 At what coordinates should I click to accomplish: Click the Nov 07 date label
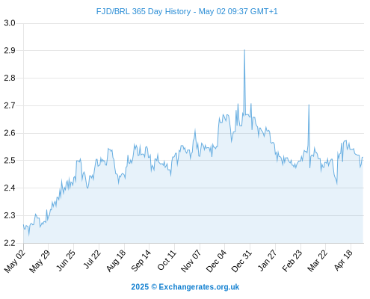(x=191, y=261)
